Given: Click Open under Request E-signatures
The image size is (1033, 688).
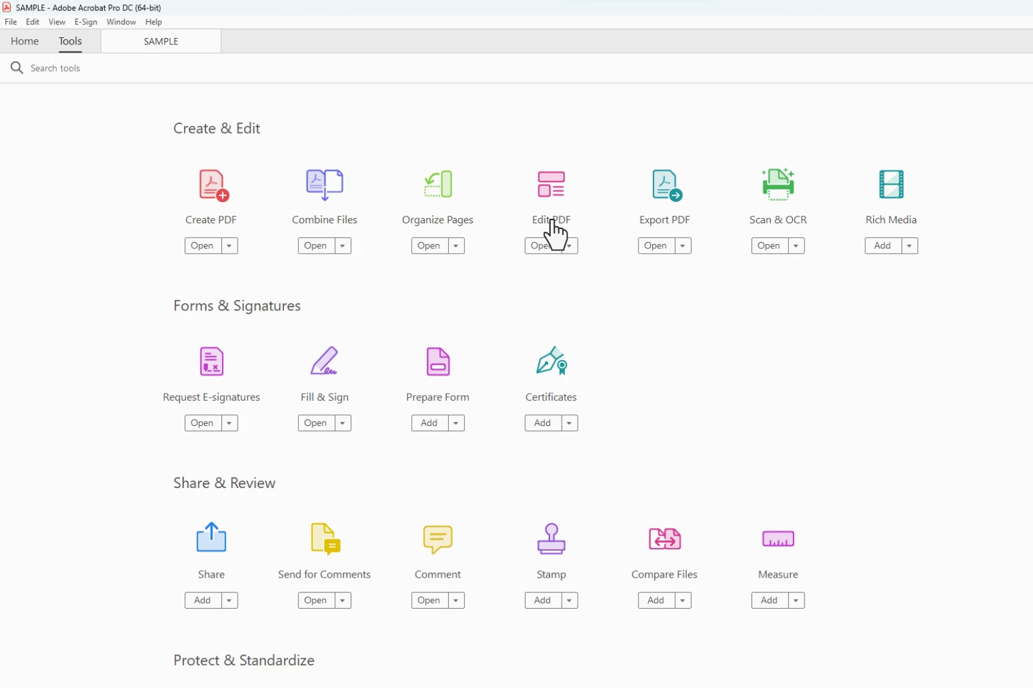Looking at the screenshot, I should tap(203, 423).
